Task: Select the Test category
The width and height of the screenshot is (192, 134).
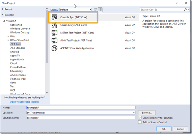Action: click(12, 86)
